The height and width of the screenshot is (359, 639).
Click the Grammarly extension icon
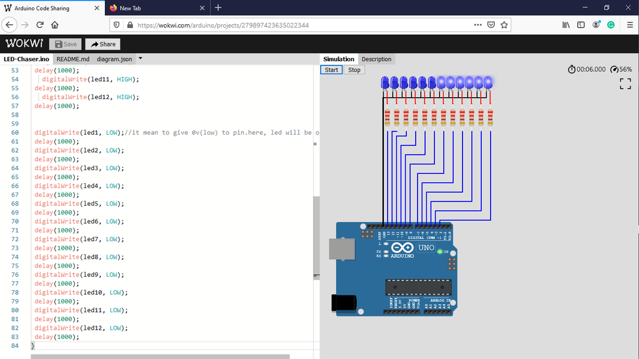click(x=611, y=25)
